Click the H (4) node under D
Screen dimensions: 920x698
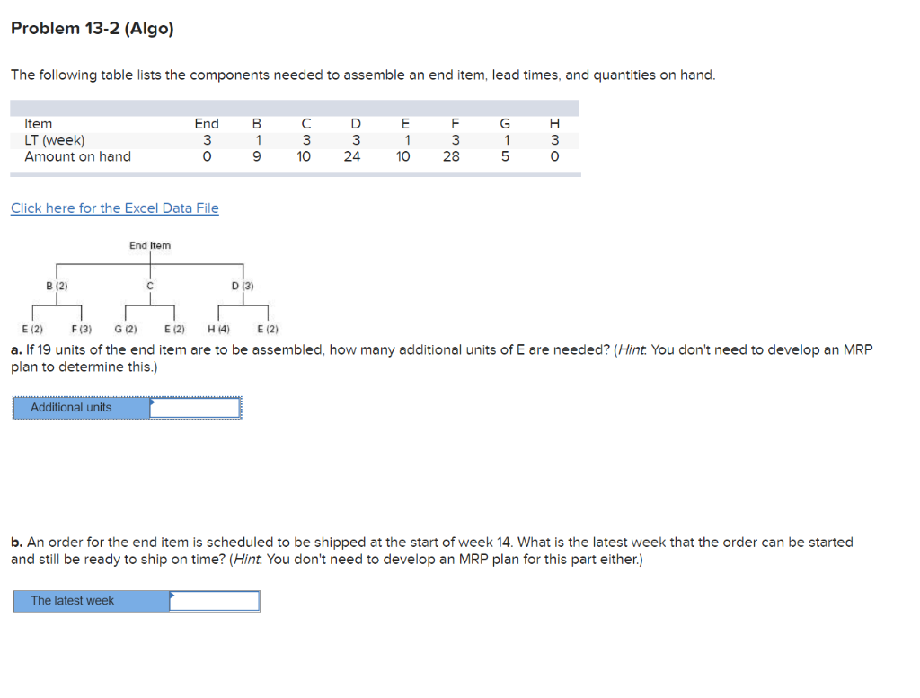(217, 329)
